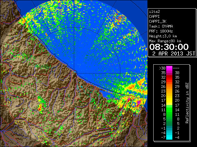
Task: Select the "PRF: 1800Hz" text
Action: pos(161,31)
